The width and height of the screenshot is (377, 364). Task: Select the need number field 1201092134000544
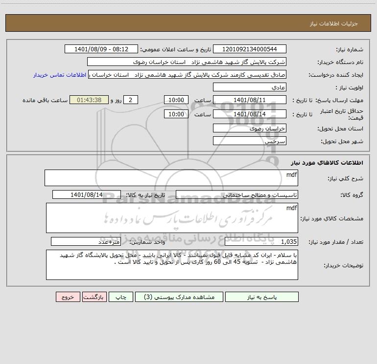coord(250,49)
